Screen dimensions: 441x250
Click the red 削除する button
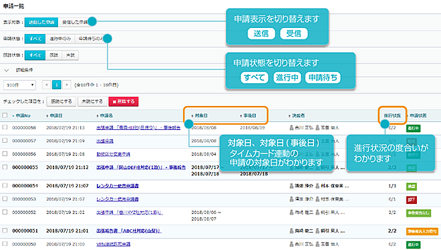click(124, 101)
